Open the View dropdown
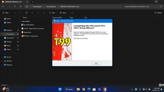The height and width of the screenshot is (92, 164). [x=63, y=13]
